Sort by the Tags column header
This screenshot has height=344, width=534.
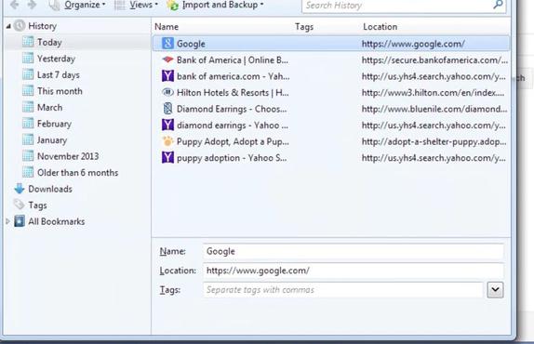pyautogui.click(x=304, y=27)
